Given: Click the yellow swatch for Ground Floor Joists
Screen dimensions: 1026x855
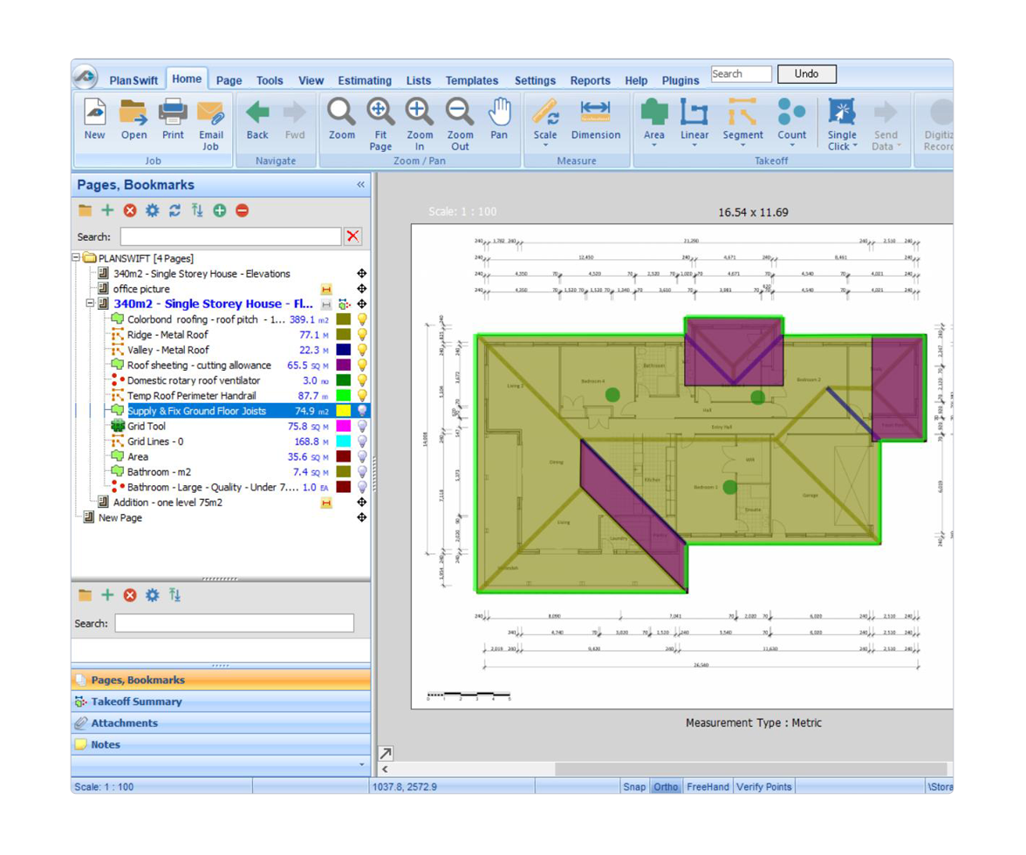Looking at the screenshot, I should [344, 411].
